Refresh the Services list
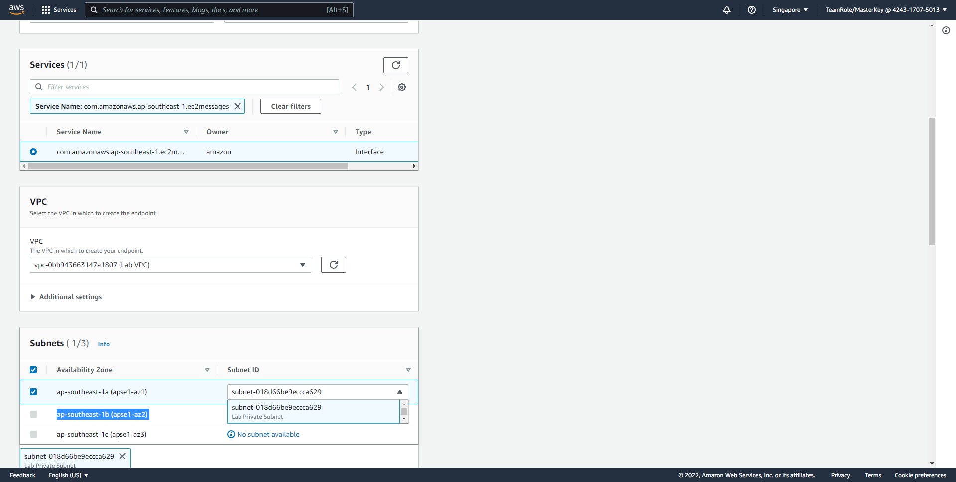The width and height of the screenshot is (956, 482). point(395,65)
